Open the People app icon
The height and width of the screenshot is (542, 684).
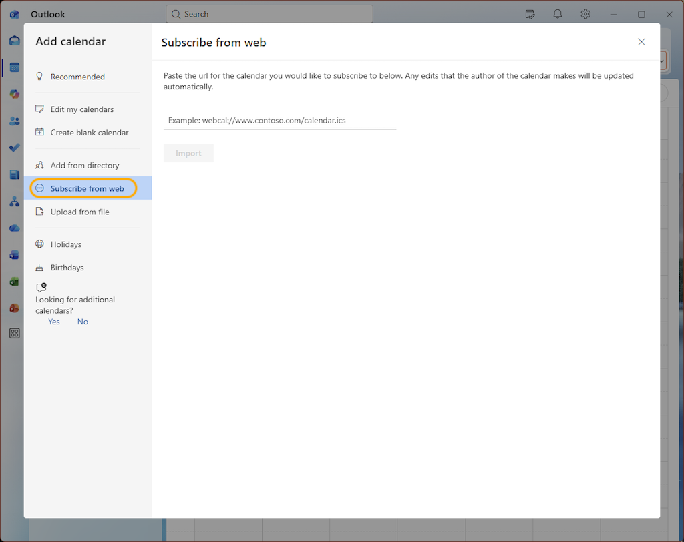point(14,121)
